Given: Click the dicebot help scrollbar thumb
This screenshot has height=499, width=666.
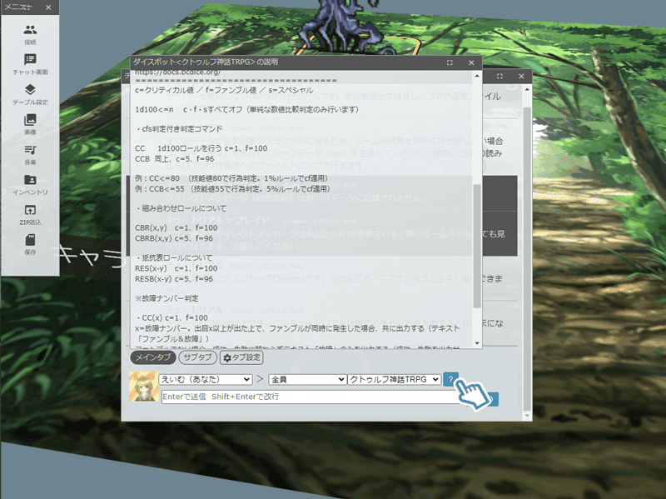Looking at the screenshot, I should click(x=477, y=246).
